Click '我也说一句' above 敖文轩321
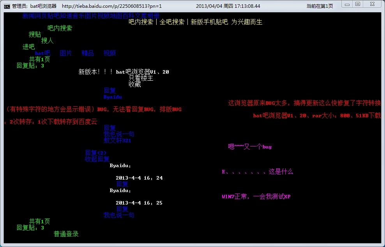The width and height of the screenshot is (385, 247). pos(119,134)
